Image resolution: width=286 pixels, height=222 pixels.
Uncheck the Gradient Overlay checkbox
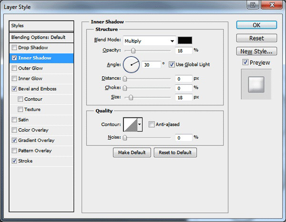tap(14, 141)
